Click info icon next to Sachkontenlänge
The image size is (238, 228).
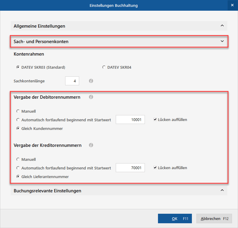click(x=91, y=81)
